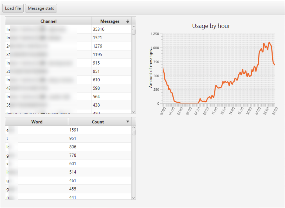Image resolution: width=285 pixels, height=208 pixels.
Task: Click the word table scroll up arrow
Action: pyautogui.click(x=134, y=127)
